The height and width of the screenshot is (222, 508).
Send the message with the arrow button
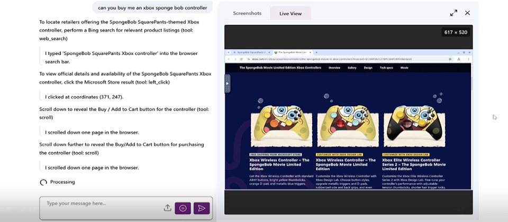coord(202,208)
